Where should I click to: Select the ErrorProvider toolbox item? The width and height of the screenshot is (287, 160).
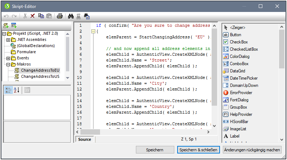click(241, 93)
